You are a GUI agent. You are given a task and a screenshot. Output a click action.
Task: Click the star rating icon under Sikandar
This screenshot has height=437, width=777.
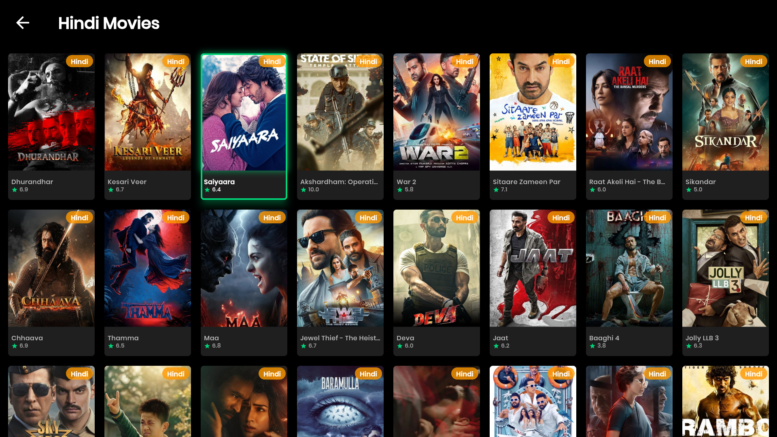coord(689,190)
